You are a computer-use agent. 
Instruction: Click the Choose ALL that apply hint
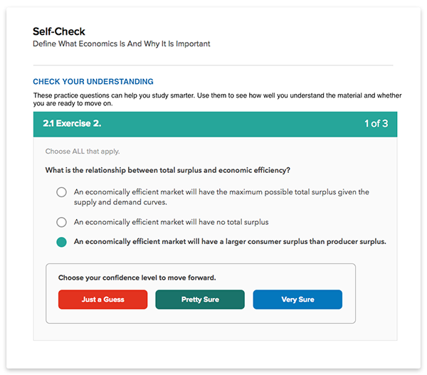83,152
